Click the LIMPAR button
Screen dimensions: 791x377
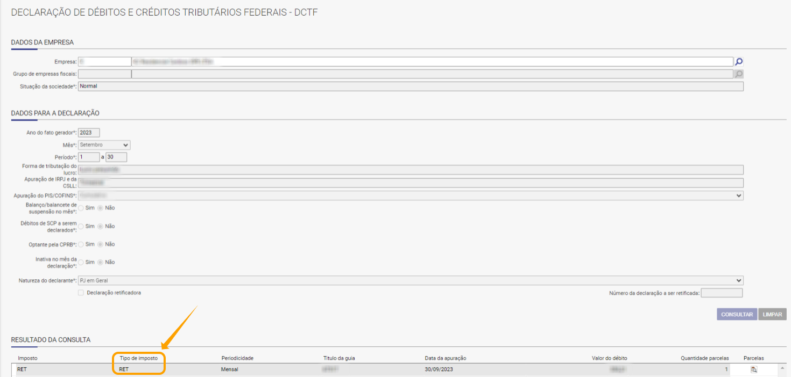(772, 314)
